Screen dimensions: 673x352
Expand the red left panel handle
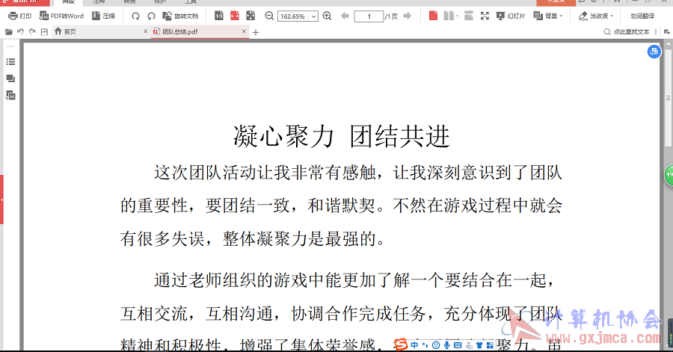click(1, 200)
